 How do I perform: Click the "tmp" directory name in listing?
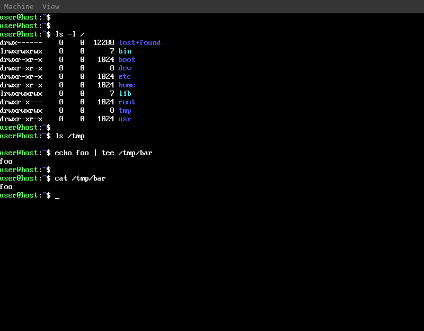click(x=125, y=111)
